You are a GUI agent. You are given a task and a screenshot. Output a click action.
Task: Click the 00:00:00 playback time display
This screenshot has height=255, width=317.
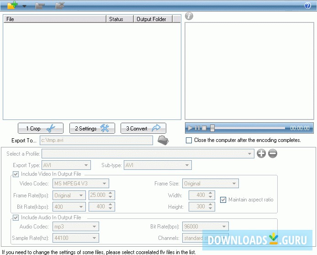click(300, 128)
